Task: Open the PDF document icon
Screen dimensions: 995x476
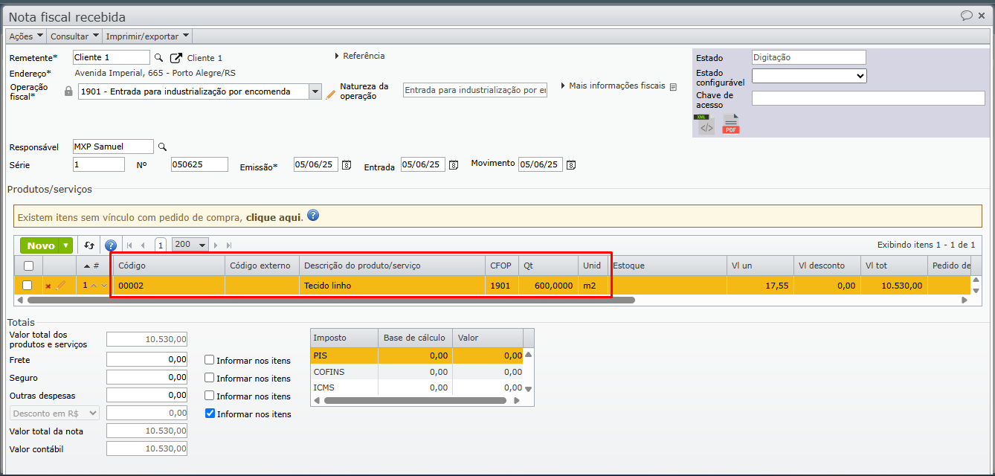Action: (732, 124)
